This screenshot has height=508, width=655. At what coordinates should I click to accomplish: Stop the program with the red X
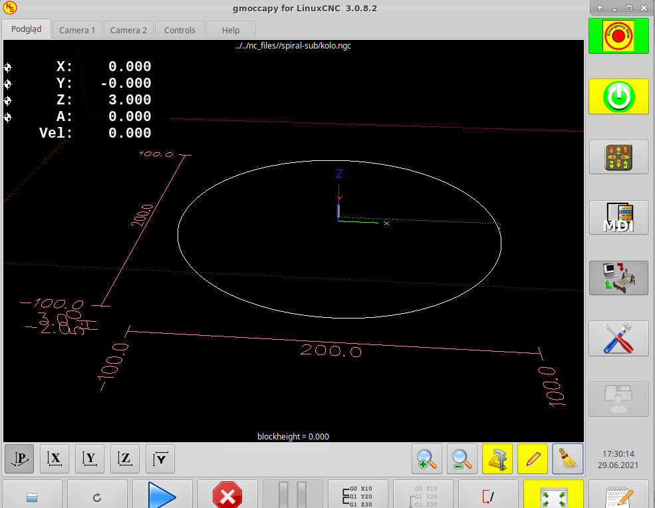tap(227, 495)
